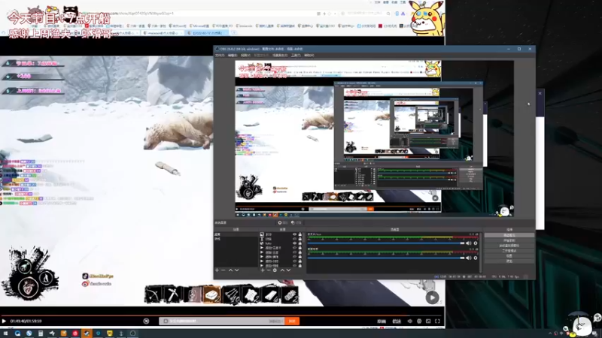This screenshot has width=602, height=338.
Task: Click the Exit button in OBS Controls
Action: click(x=509, y=261)
